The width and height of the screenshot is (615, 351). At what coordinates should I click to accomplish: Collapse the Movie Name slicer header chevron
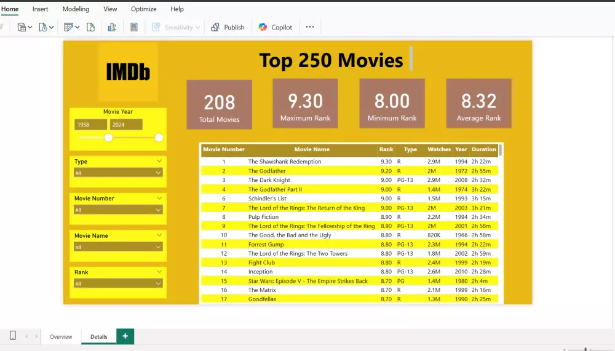(159, 235)
